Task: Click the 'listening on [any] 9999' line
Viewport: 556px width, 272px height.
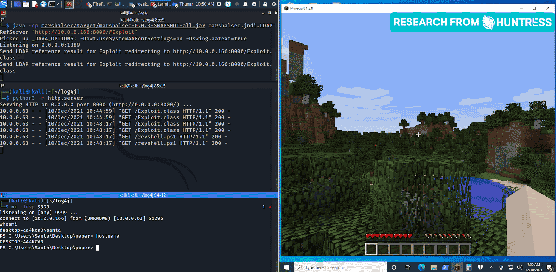Action: tap(39, 213)
